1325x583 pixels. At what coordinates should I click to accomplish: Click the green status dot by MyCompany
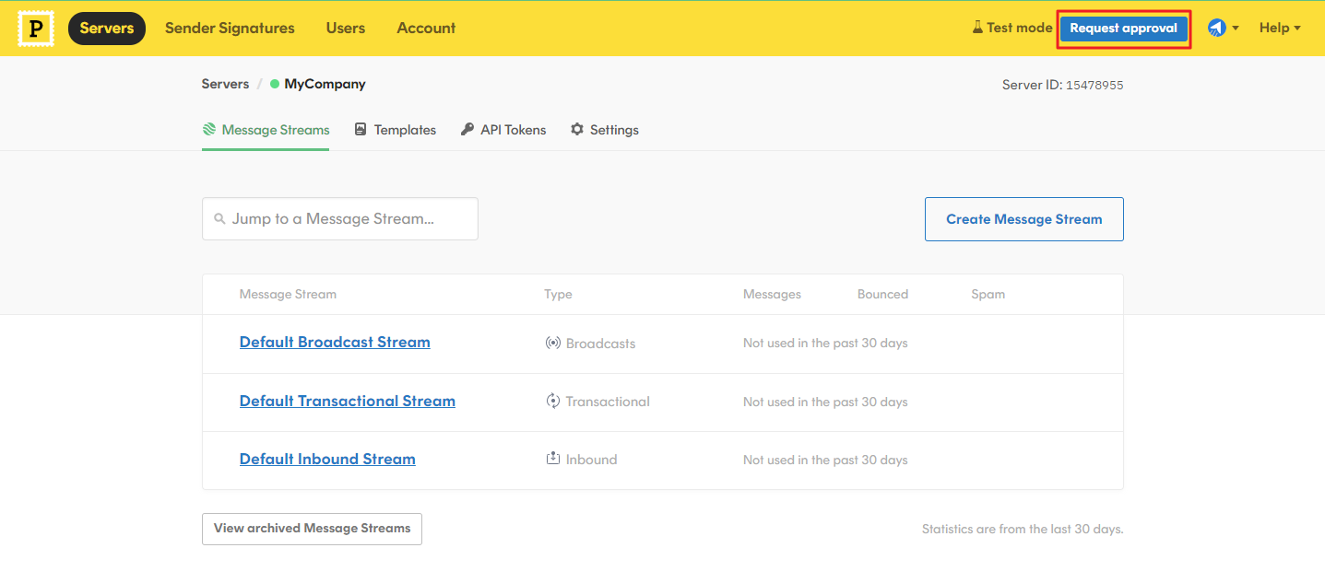[x=275, y=84]
